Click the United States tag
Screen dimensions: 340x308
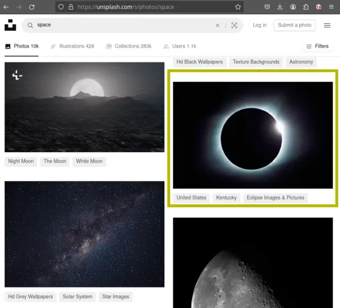point(192,198)
